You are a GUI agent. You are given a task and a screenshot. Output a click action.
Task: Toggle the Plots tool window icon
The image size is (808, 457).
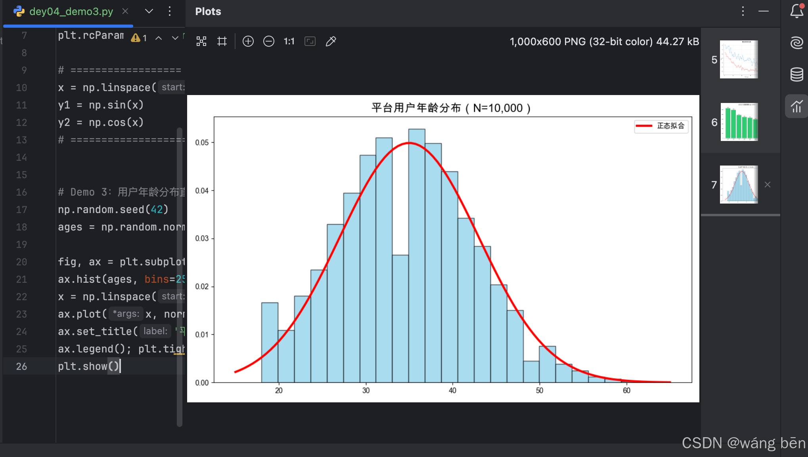(x=797, y=106)
